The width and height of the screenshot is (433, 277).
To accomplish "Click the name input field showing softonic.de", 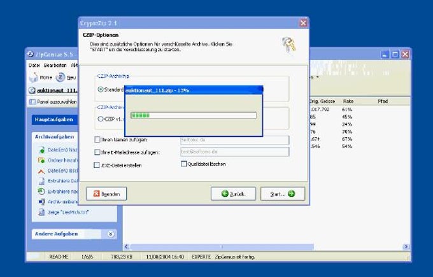I will point(235,140).
